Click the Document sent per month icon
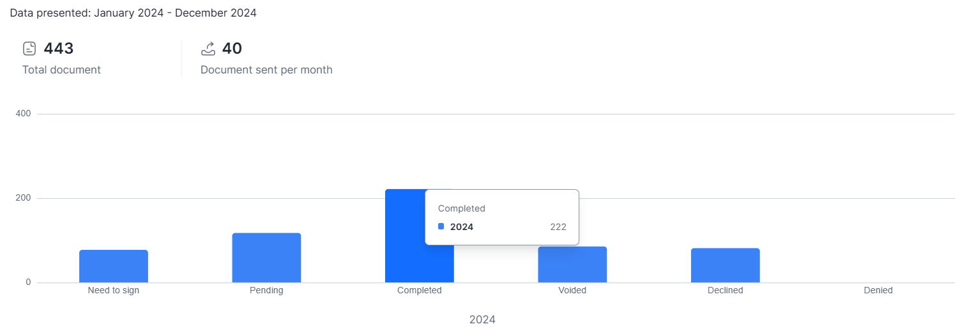Image resolution: width=960 pixels, height=331 pixels. [x=208, y=49]
